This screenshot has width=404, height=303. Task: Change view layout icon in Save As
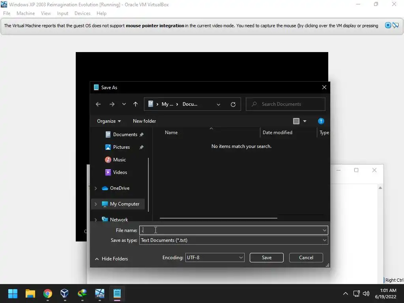(x=296, y=121)
